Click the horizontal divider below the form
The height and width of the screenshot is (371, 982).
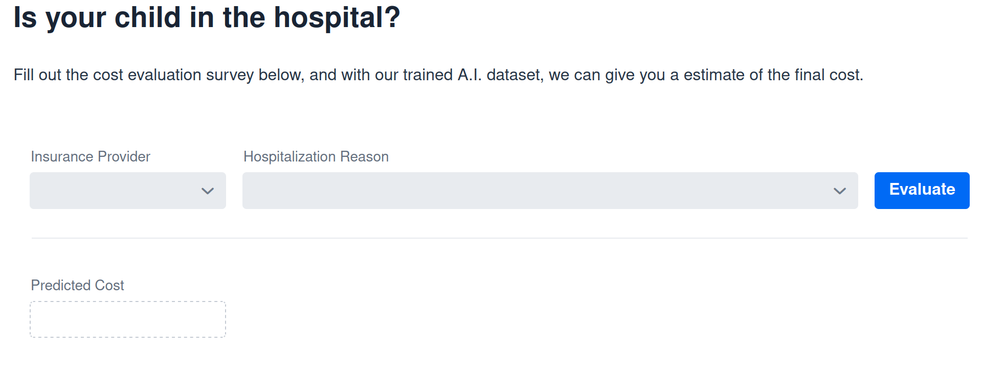[499, 238]
